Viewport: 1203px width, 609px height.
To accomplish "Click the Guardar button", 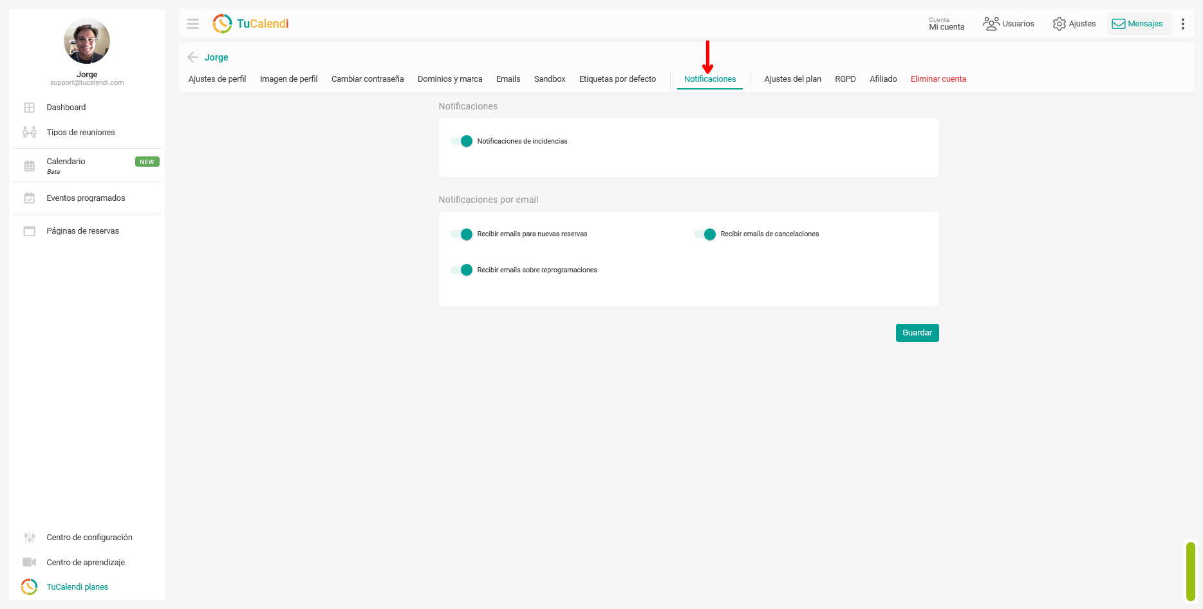I will 917,333.
